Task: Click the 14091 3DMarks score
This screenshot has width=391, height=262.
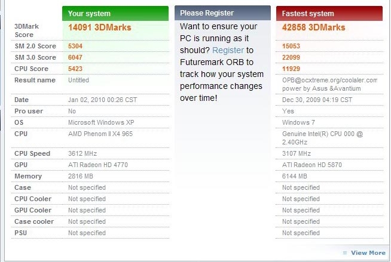Action: (x=100, y=27)
